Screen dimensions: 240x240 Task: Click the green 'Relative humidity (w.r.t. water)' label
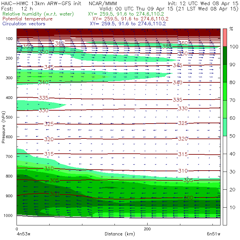point(38,14)
